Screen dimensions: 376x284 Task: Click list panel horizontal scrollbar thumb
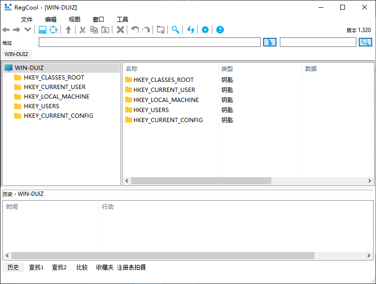pos(201,181)
